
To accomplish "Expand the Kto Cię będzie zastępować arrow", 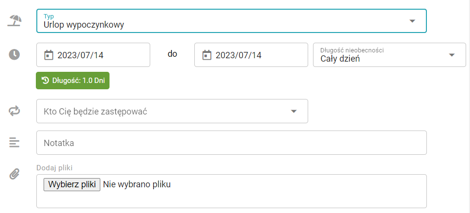I will [x=294, y=111].
